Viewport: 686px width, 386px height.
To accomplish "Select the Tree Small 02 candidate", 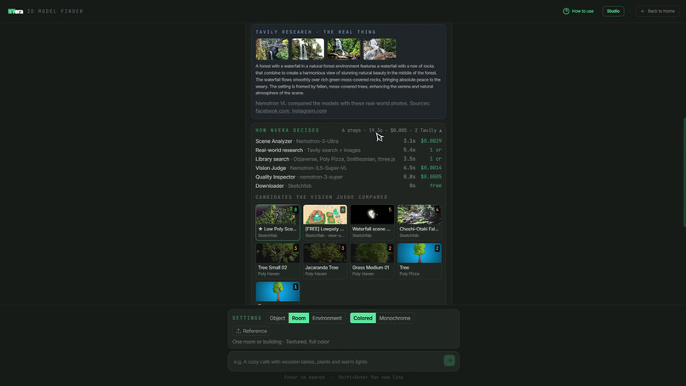I will click(x=277, y=260).
